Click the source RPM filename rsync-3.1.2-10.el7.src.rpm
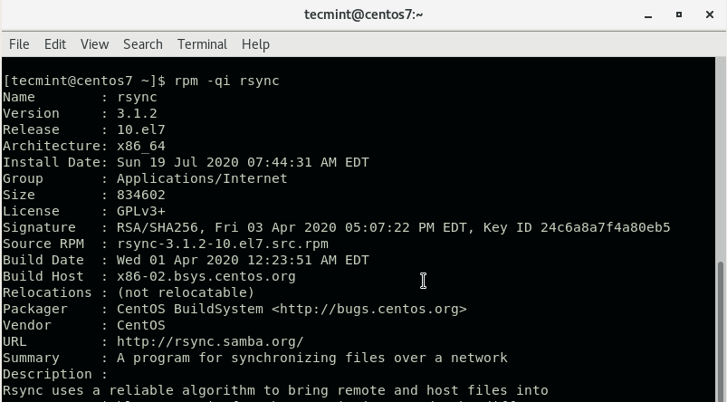This screenshot has height=402, width=727. point(222,244)
